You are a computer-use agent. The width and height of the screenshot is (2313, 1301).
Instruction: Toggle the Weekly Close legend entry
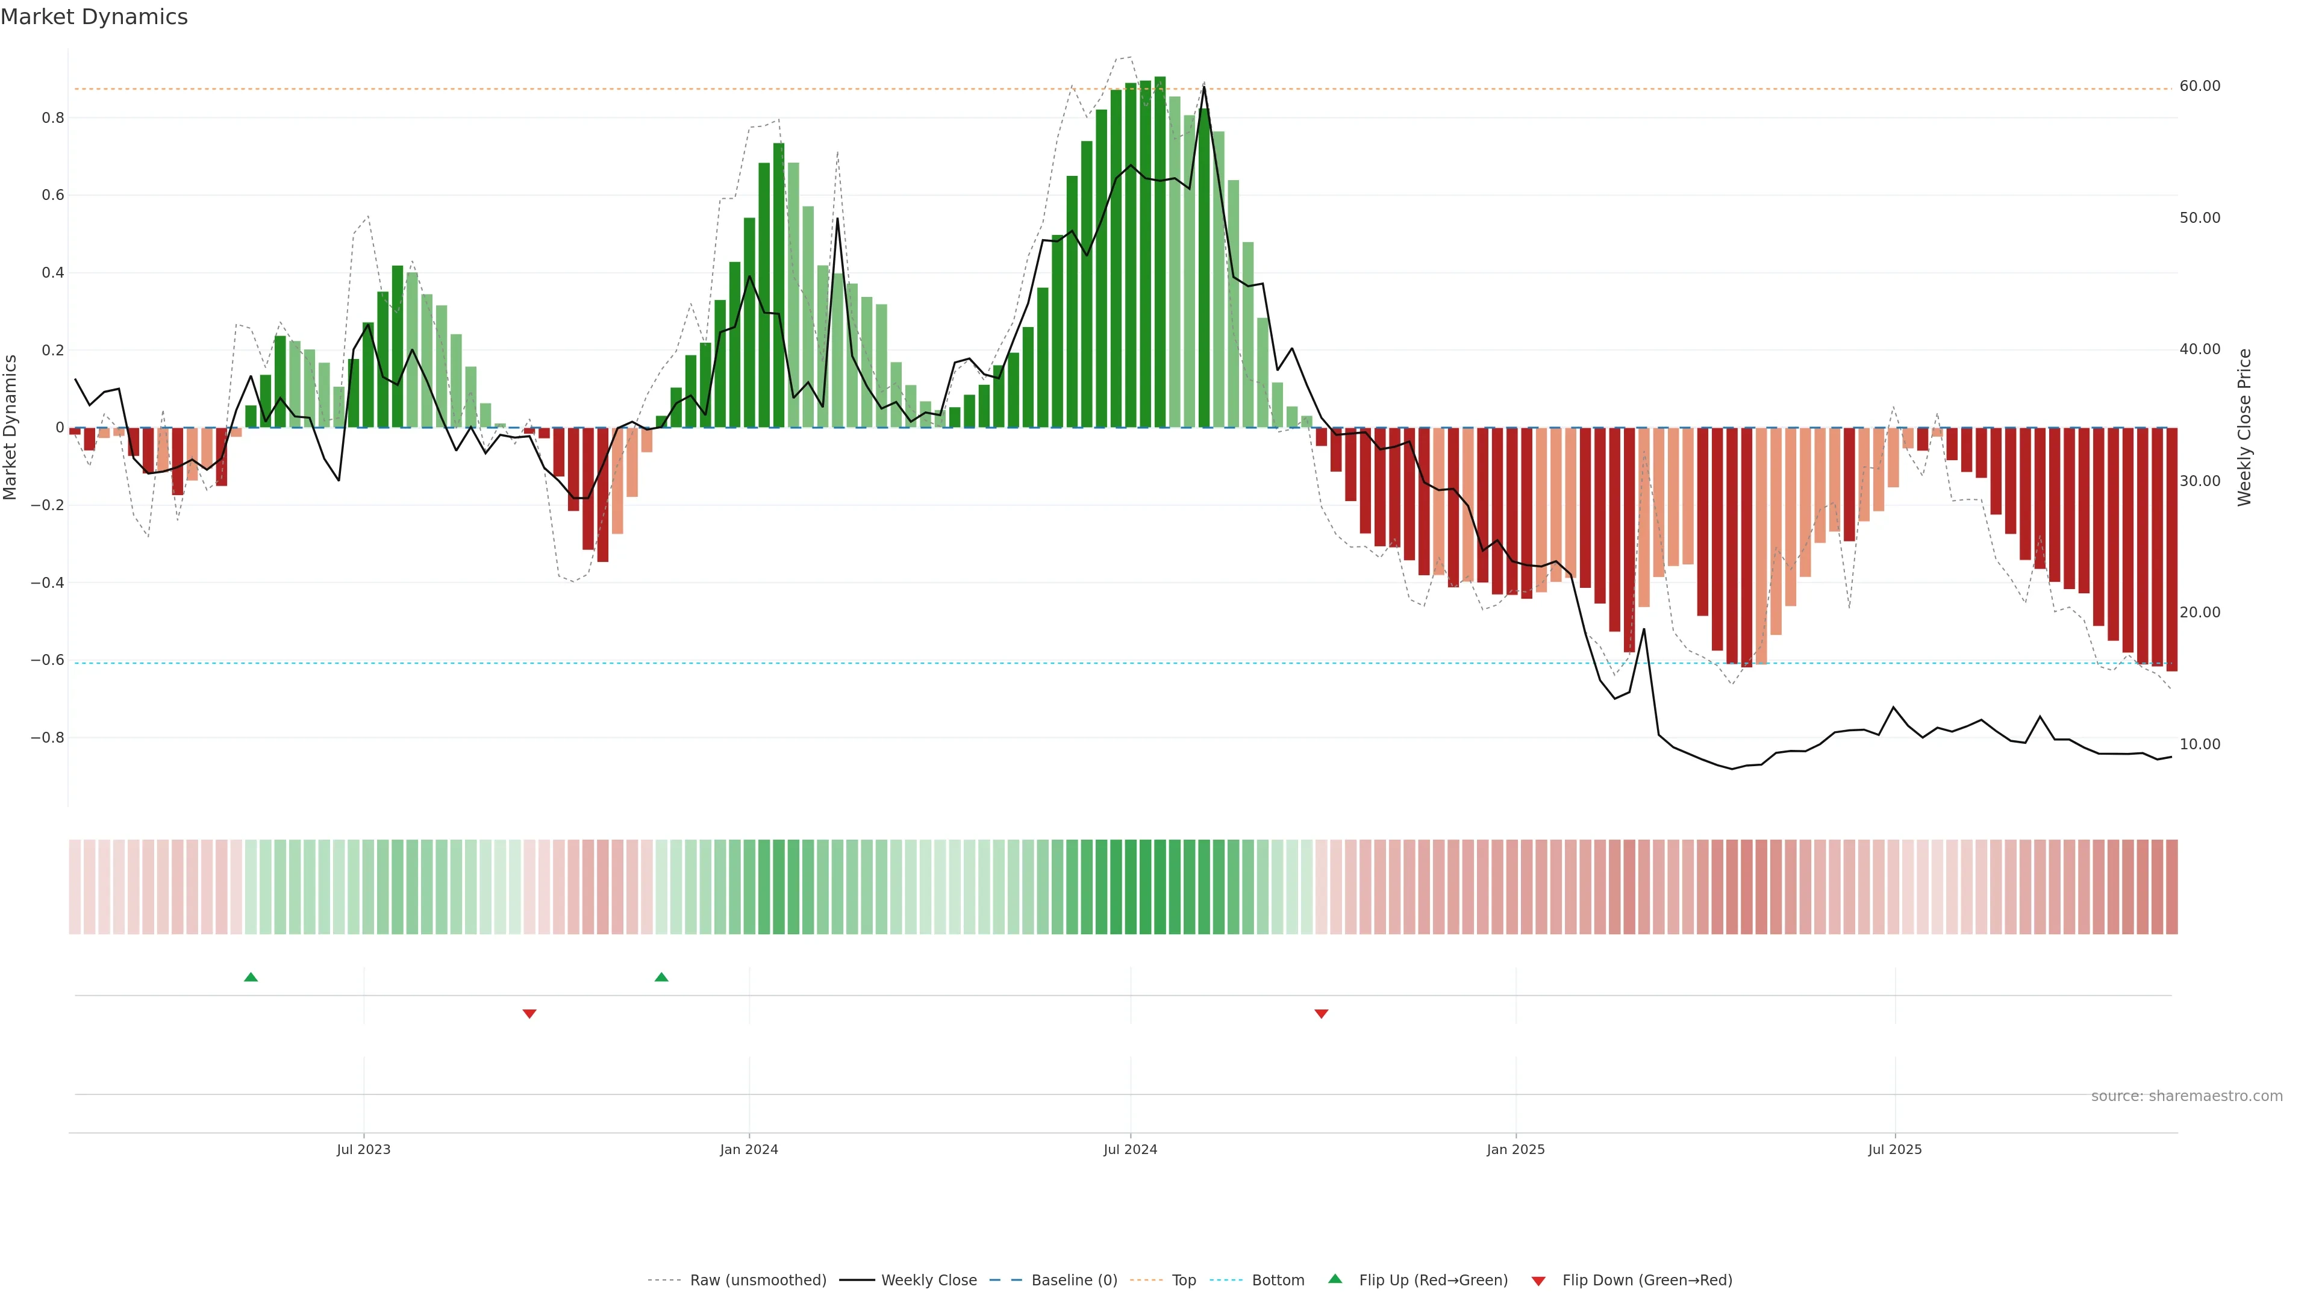tap(928, 1281)
